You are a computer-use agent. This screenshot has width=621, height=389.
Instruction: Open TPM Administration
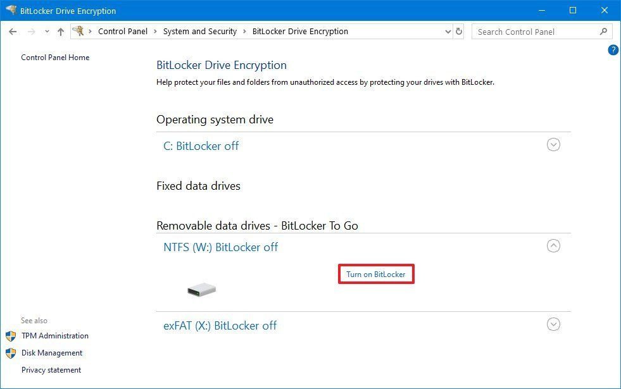55,336
